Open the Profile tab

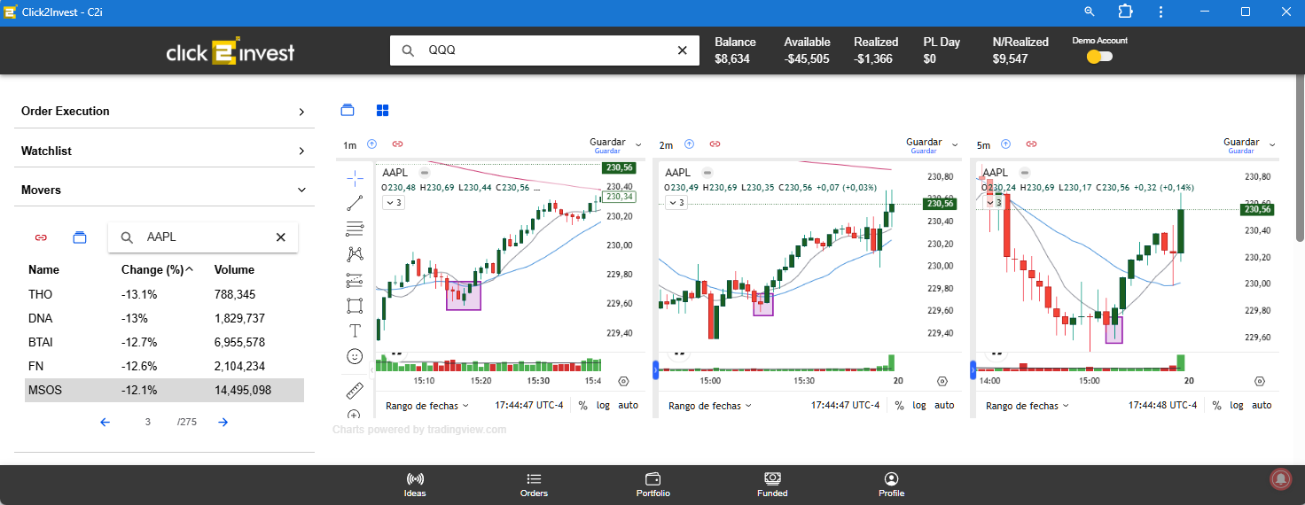pos(891,485)
